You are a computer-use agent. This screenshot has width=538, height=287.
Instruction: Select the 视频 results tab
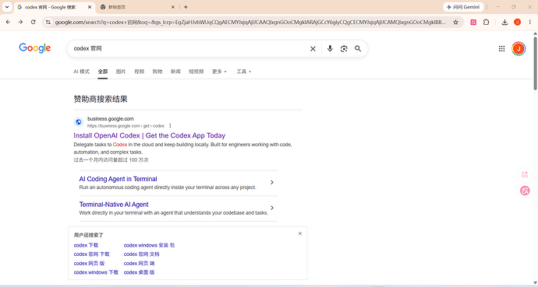click(x=139, y=72)
